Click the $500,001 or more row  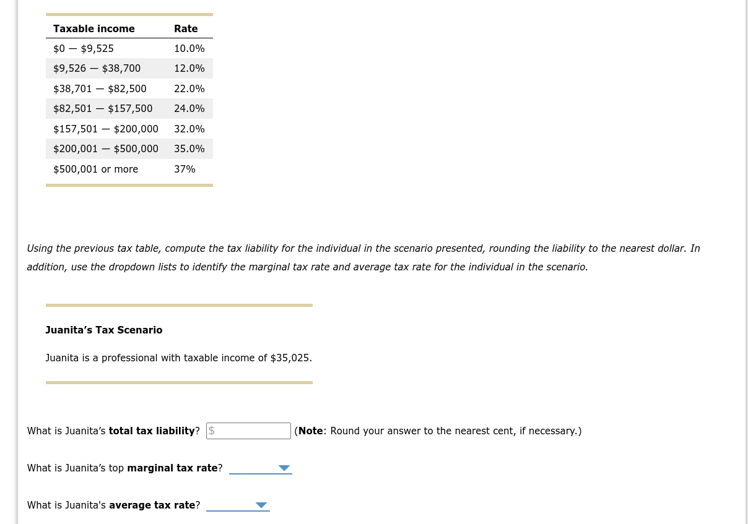[95, 169]
